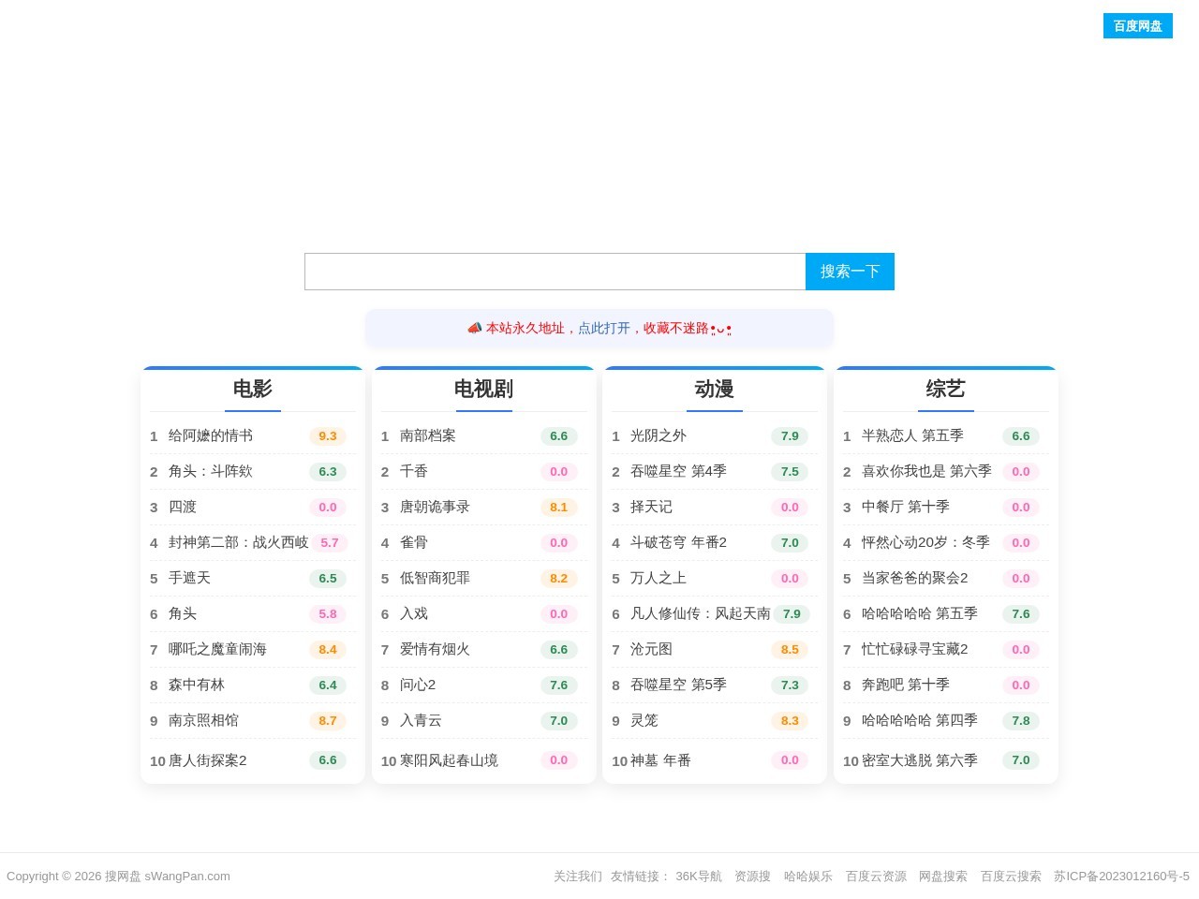
Task: Open anime 万人之上
Action: point(659,578)
